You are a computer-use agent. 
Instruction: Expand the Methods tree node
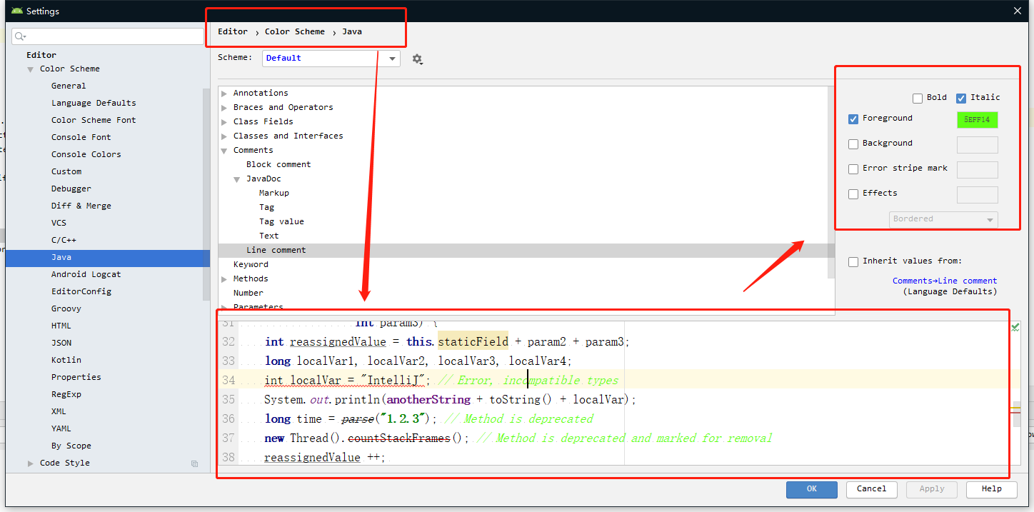tap(224, 279)
